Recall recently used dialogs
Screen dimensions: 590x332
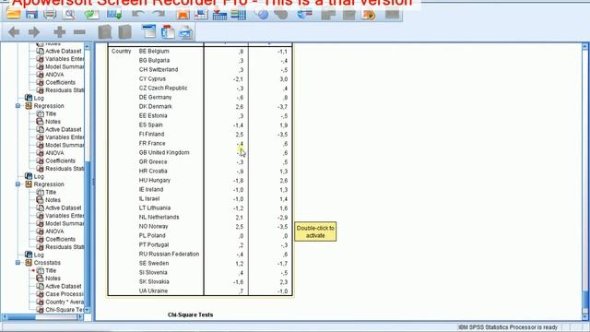point(114,15)
